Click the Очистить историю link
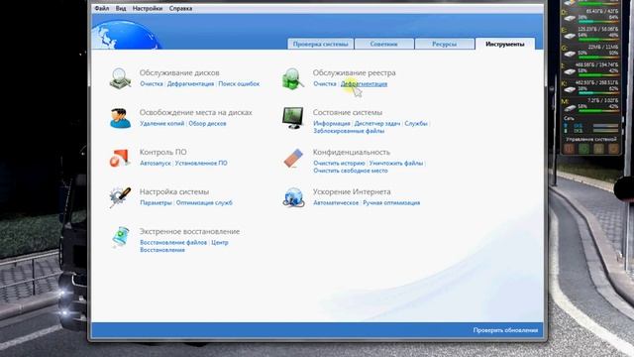 (x=339, y=163)
